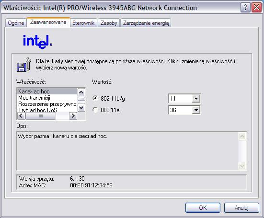
Task: Click the hardware version value 6.1.30
Action: click(x=77, y=178)
